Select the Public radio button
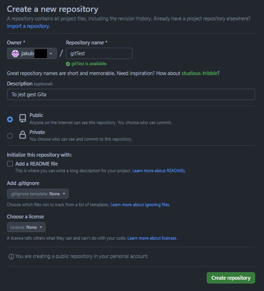Viewport: 264px width, 291px height. (10, 119)
